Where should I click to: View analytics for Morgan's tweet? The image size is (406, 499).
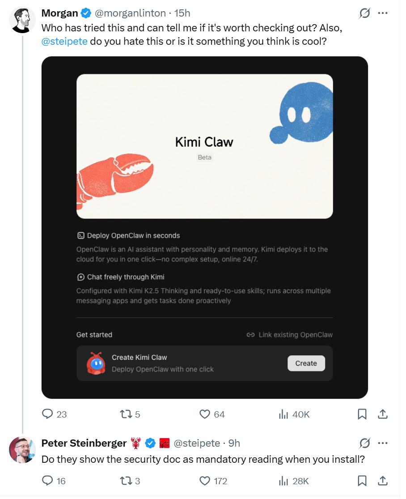click(283, 414)
